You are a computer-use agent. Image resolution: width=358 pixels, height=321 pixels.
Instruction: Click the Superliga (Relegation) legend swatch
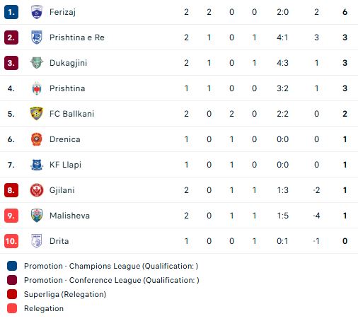tap(12, 294)
